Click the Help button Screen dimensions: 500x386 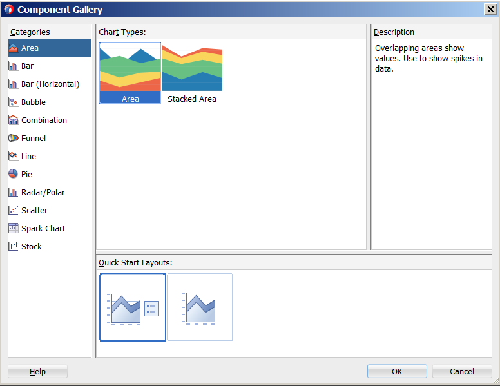pyautogui.click(x=37, y=371)
